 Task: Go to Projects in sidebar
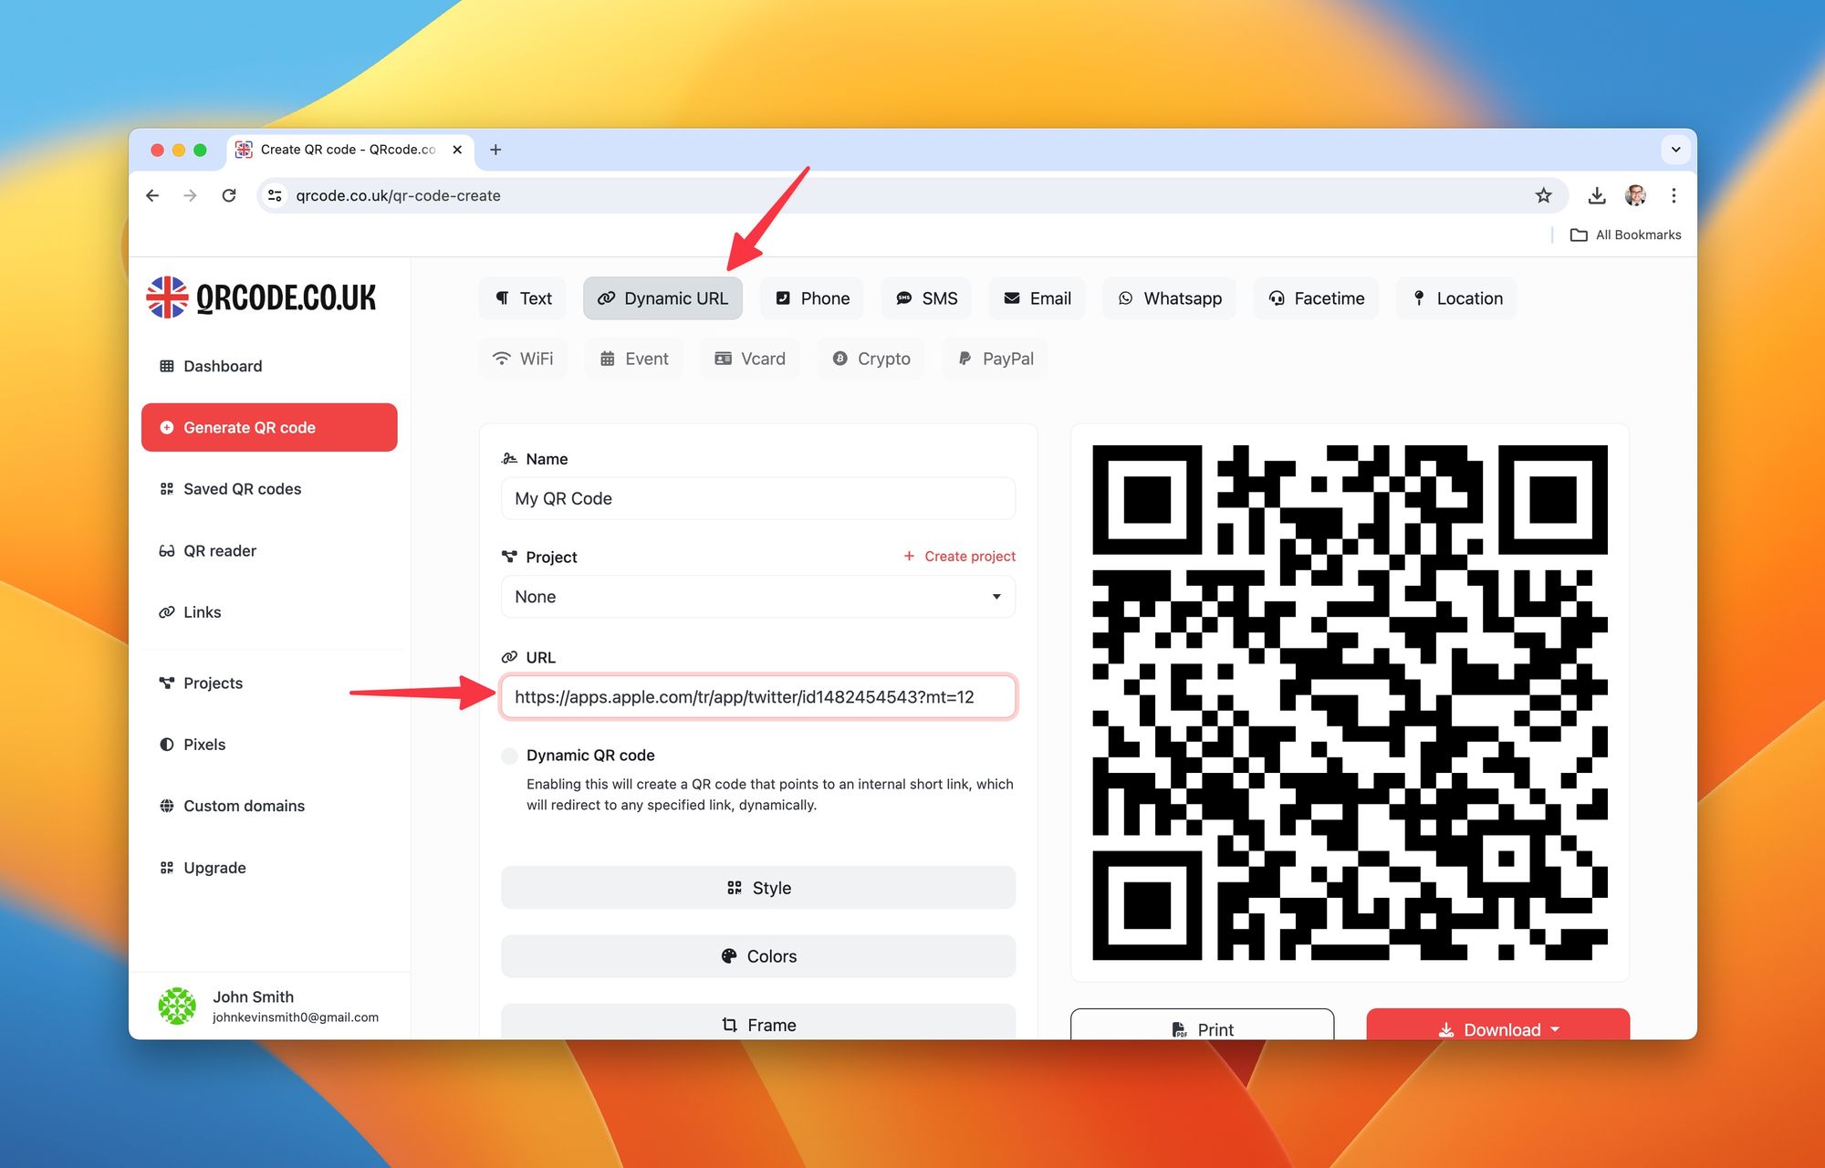[x=269, y=683]
